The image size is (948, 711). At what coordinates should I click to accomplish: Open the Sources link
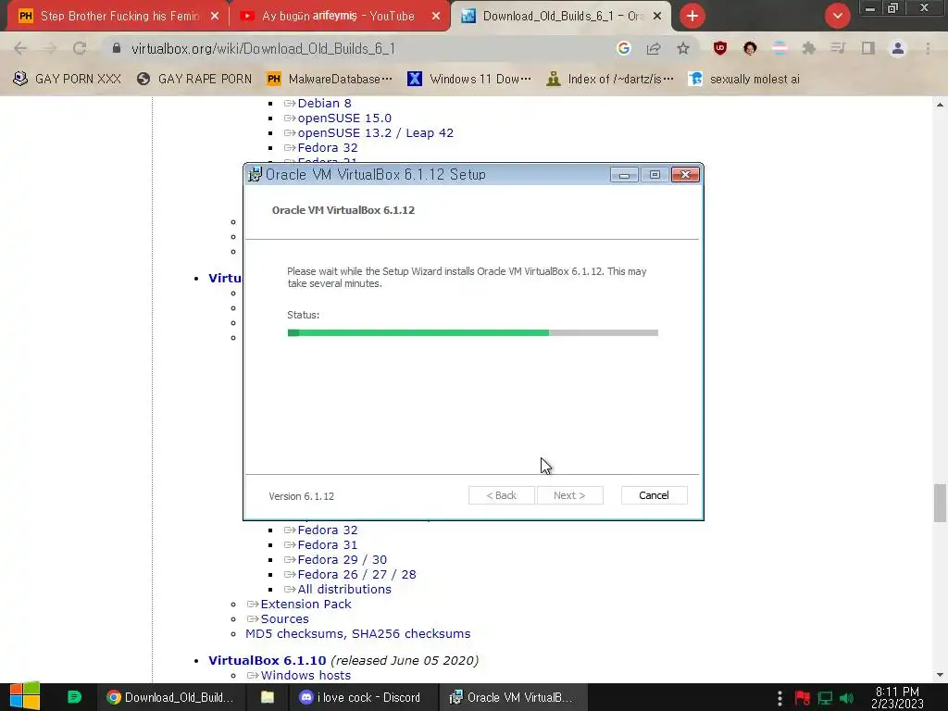pos(284,619)
